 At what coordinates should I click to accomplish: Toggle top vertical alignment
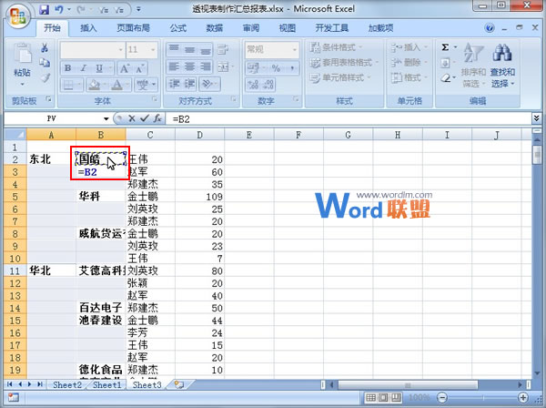point(174,49)
